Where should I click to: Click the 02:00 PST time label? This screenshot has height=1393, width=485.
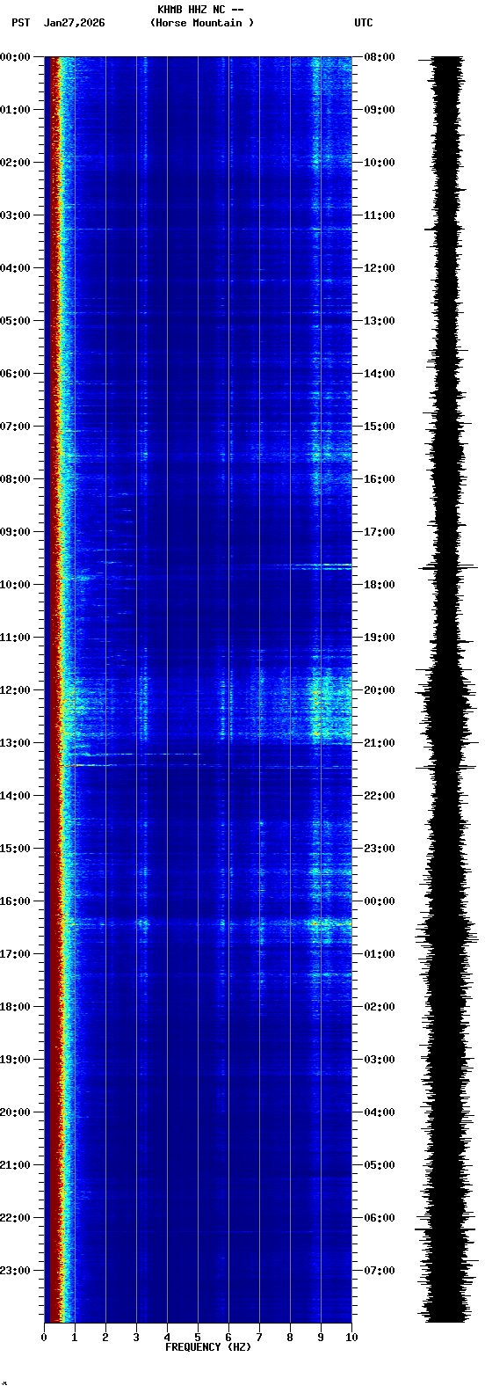coord(15,163)
